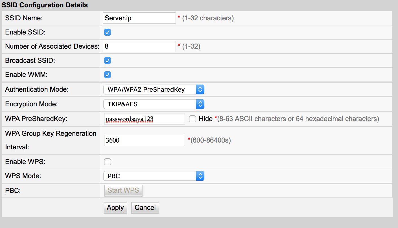Click the Authentication Mode label text
Viewport: 398px width, 228px height.
point(37,89)
